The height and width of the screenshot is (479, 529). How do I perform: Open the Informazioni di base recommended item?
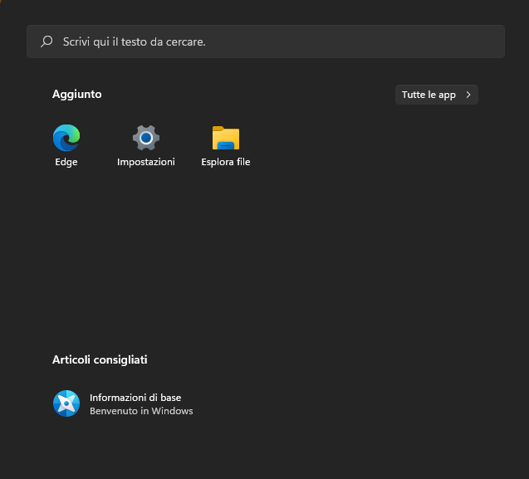coord(123,403)
